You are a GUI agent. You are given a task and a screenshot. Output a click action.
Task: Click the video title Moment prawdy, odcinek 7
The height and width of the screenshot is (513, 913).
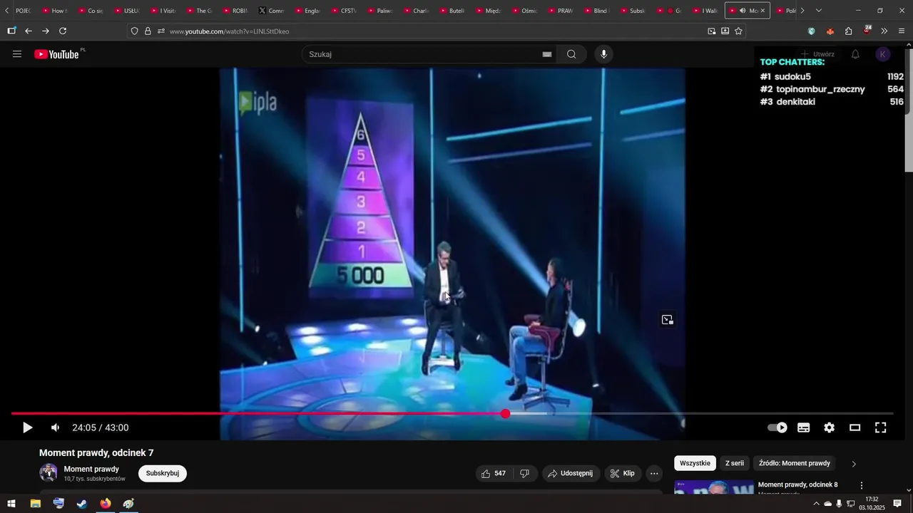pos(96,453)
